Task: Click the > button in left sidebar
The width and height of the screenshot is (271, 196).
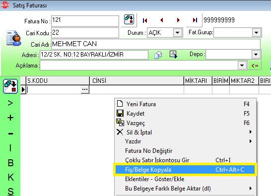Action: pyautogui.click(x=10, y=103)
